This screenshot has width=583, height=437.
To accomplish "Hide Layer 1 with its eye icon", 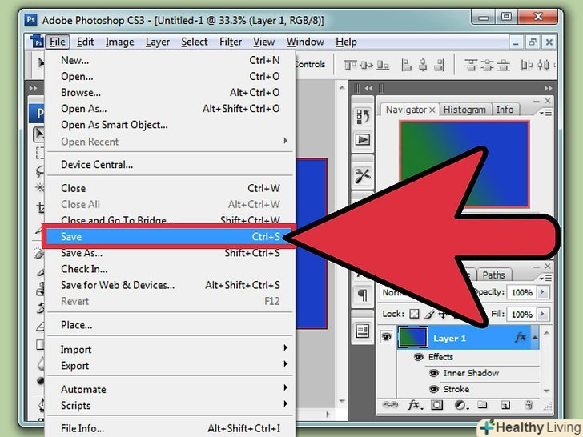I will [x=386, y=337].
